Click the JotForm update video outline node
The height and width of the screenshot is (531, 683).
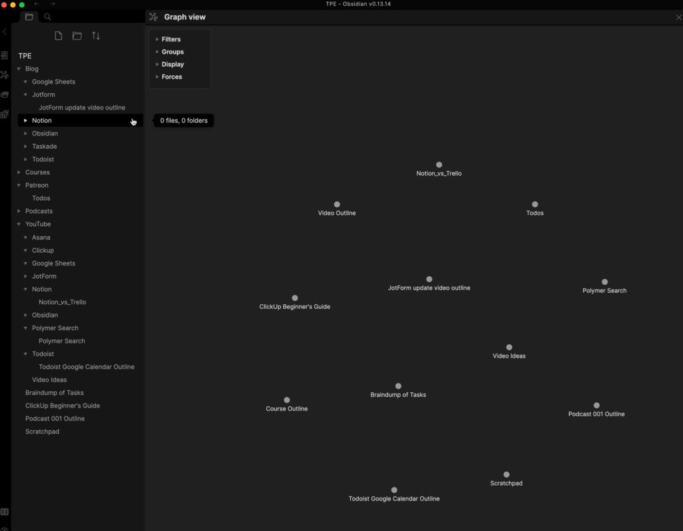pyautogui.click(x=429, y=280)
